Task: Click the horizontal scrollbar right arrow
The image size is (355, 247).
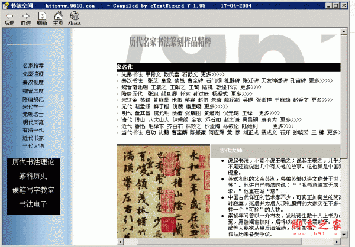Action: tap(337, 242)
